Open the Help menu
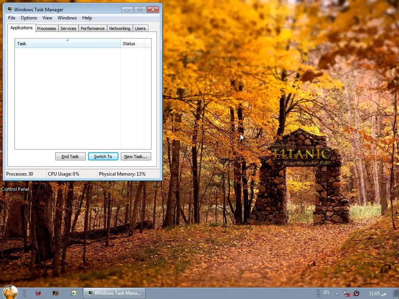The width and height of the screenshot is (399, 299). (x=87, y=18)
